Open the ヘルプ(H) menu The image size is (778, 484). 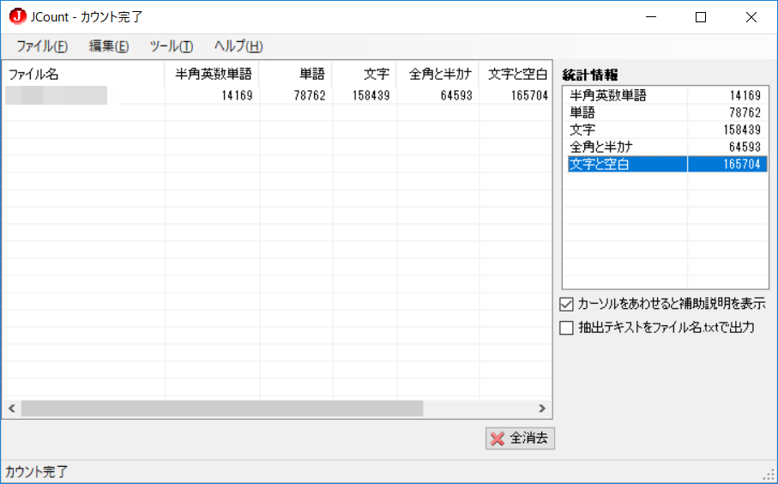(238, 46)
